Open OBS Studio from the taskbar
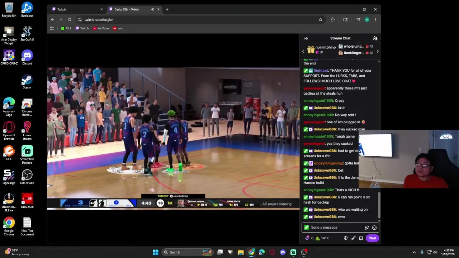459x258 pixels. [x=304, y=252]
